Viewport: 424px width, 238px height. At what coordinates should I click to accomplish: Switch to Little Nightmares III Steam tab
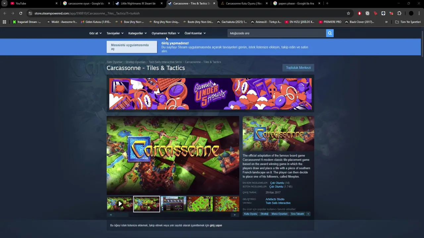click(x=138, y=3)
